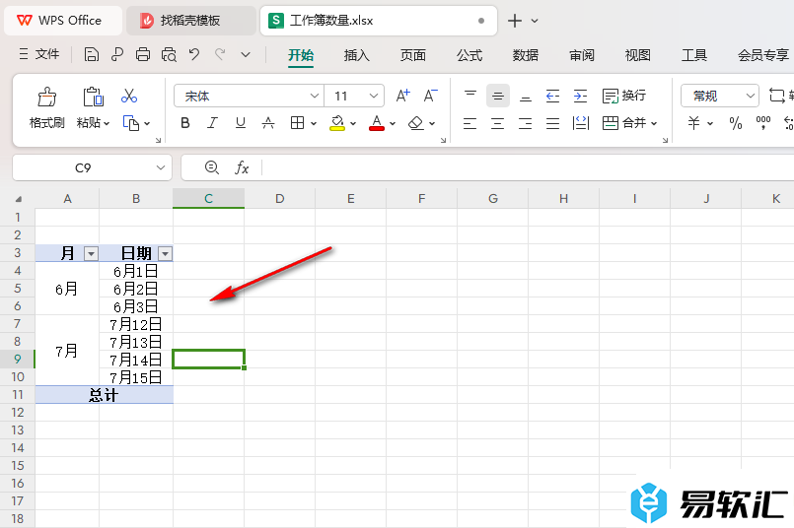Click the Distributed alignment icon
794x528 pixels.
click(x=581, y=123)
